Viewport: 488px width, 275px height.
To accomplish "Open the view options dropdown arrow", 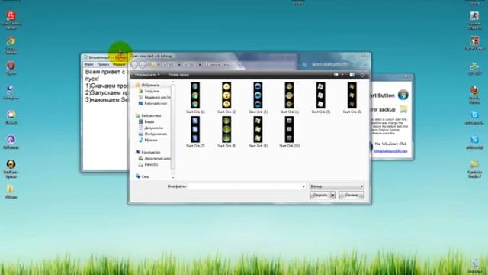I will tap(342, 75).
